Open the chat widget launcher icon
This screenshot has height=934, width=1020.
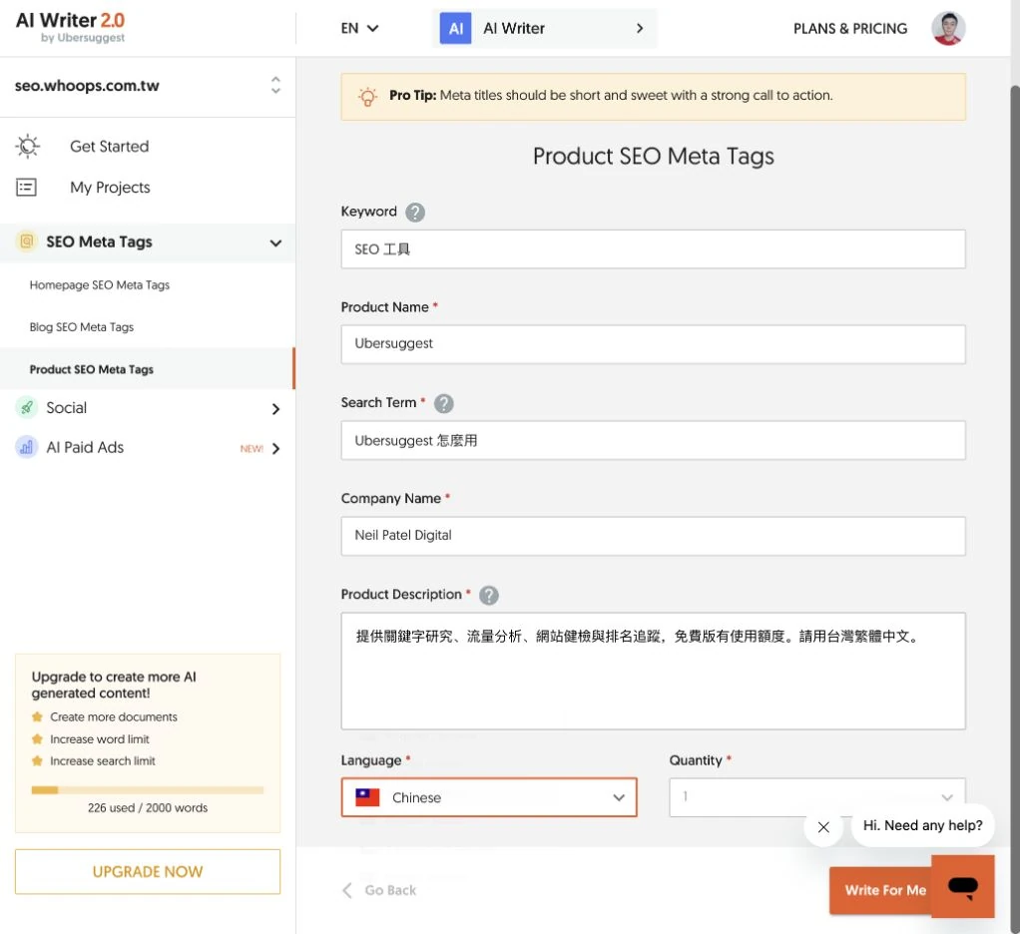point(963,886)
